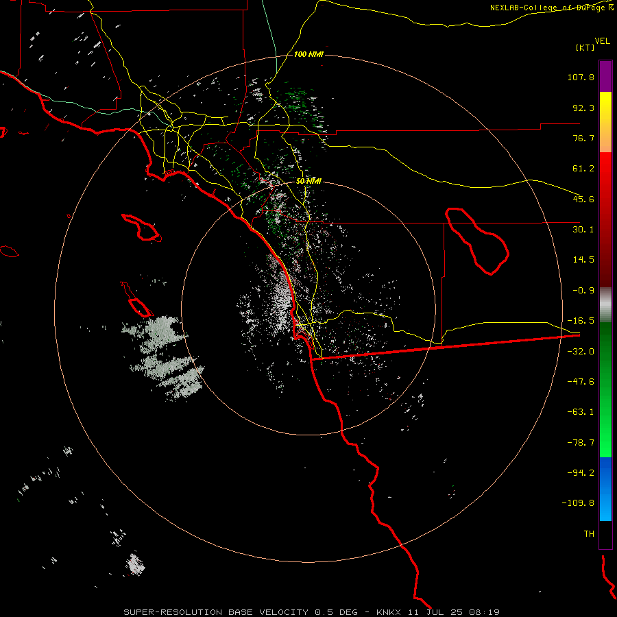Click the gray near-zero color bar segment
Viewport: 617px width, 617px height.
605,305
